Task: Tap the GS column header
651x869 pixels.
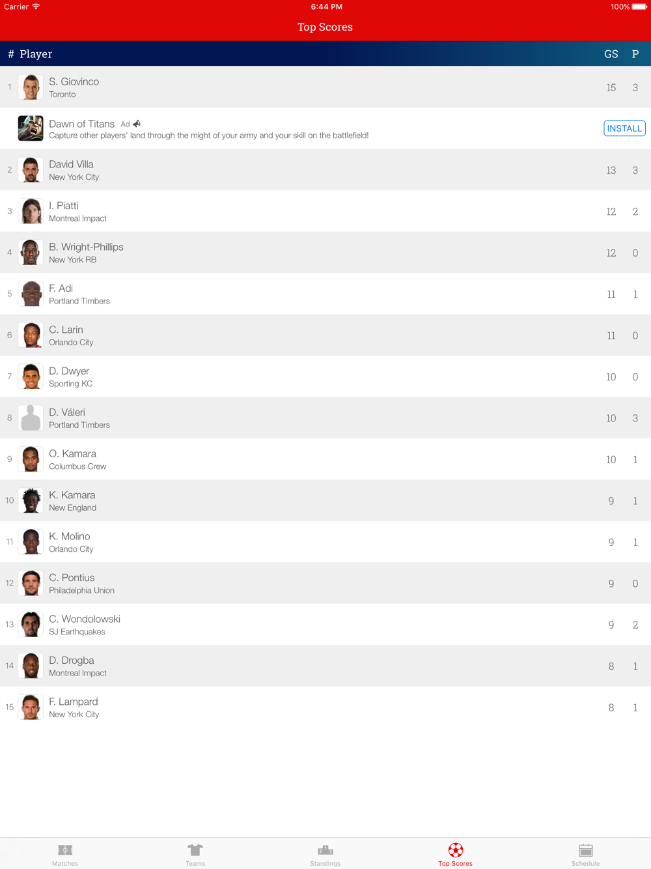Action: coord(611,54)
